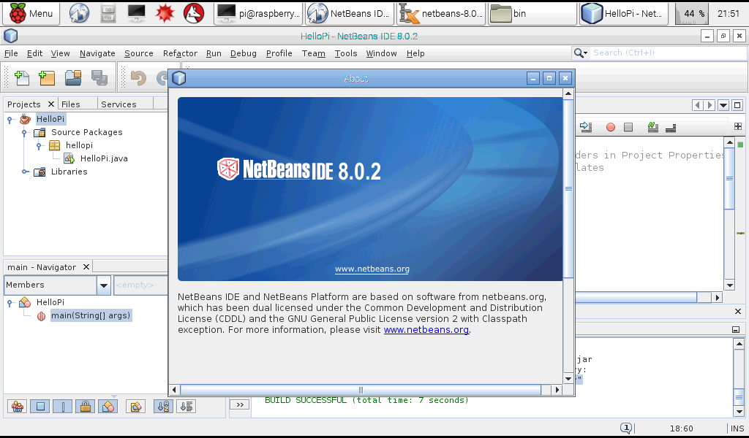This screenshot has width=749, height=438.
Task: Toggle Show Non-Public Members lock filter
Action: (x=85, y=407)
